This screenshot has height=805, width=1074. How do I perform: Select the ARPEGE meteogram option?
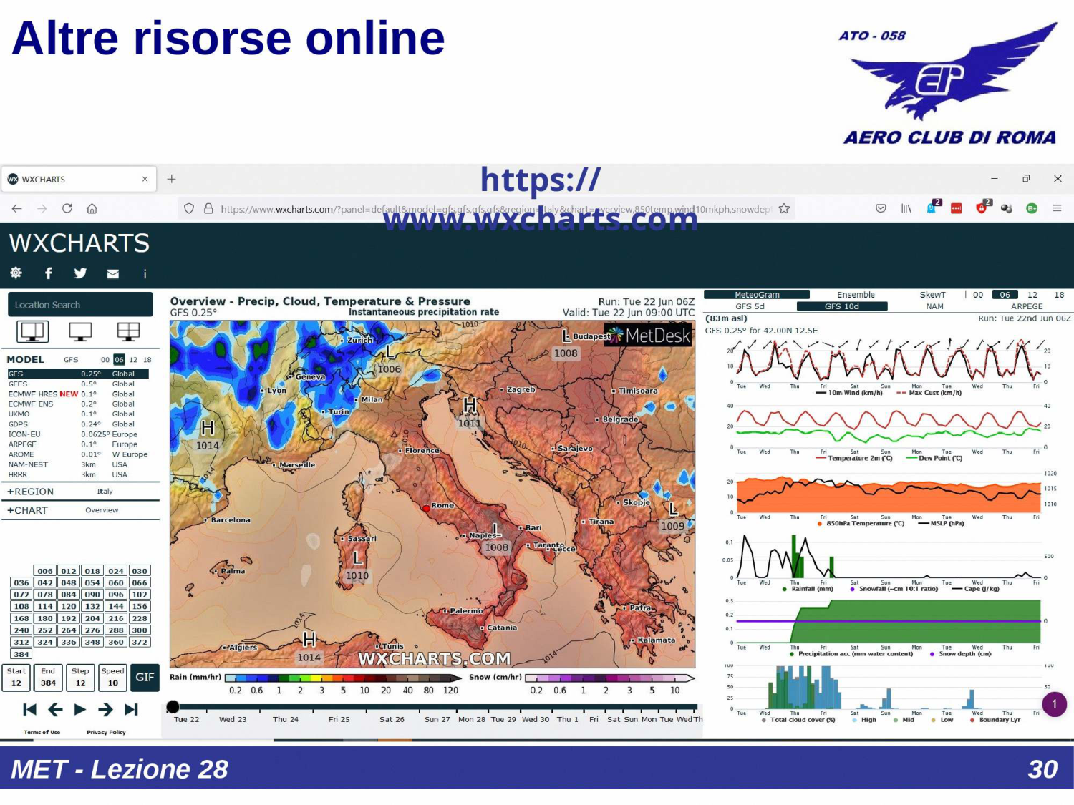click(x=1027, y=306)
